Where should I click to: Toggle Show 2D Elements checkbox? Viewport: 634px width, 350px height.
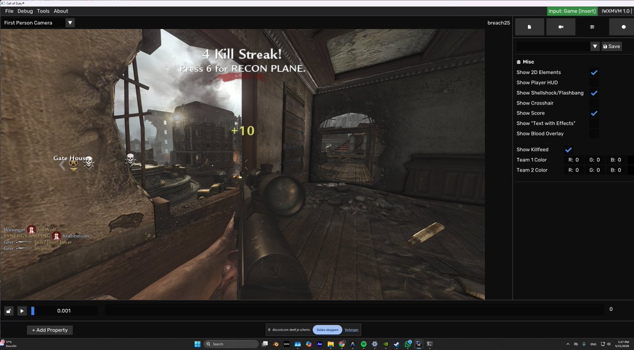tap(594, 72)
